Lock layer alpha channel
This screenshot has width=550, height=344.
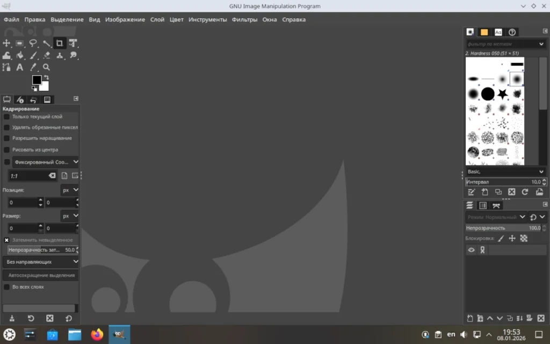pyautogui.click(x=524, y=238)
